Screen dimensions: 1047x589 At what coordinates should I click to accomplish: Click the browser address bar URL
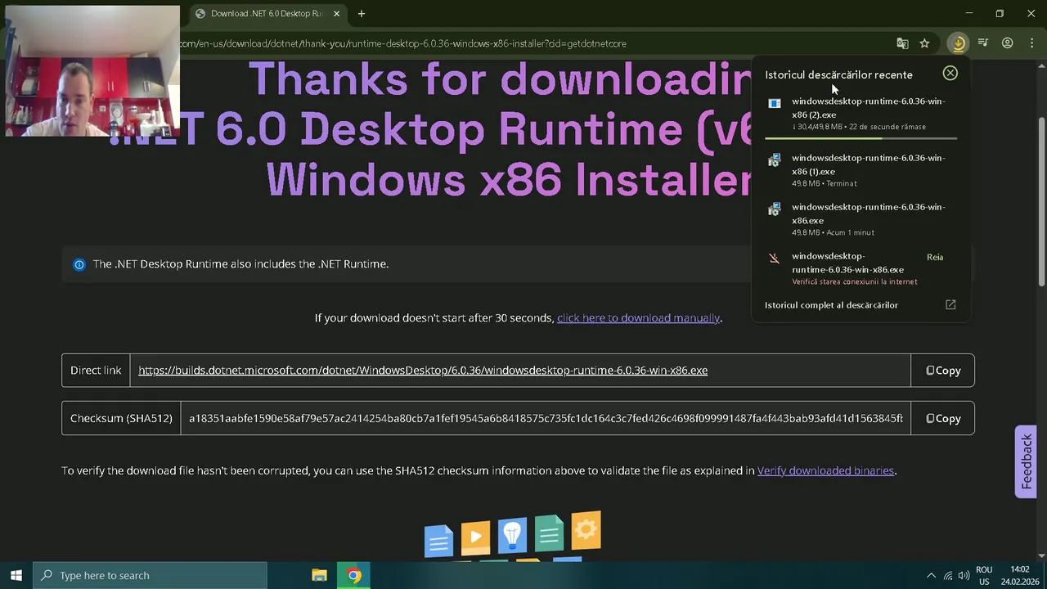pos(402,43)
